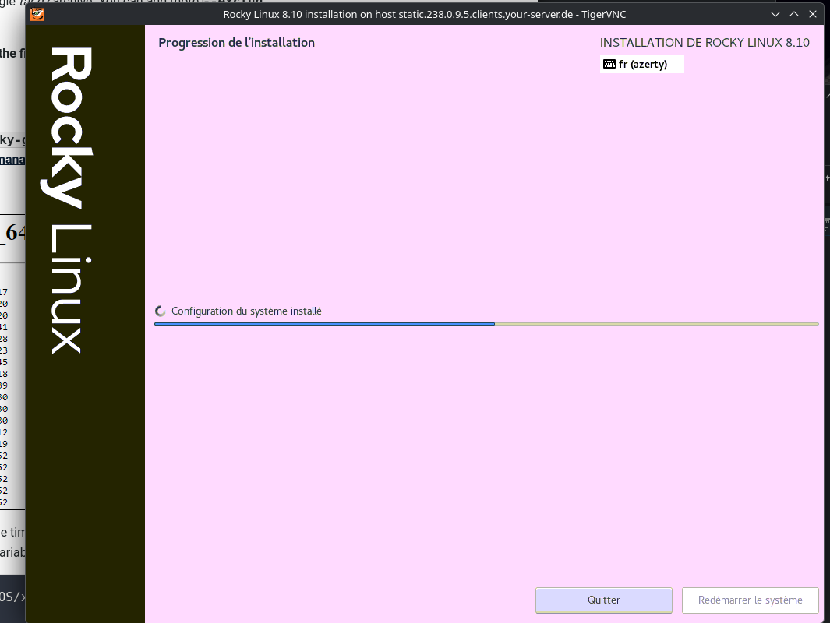
Task: Click the Quitter button
Action: pos(603,600)
